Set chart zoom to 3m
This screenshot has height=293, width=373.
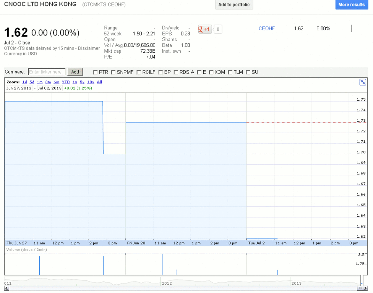coord(48,82)
